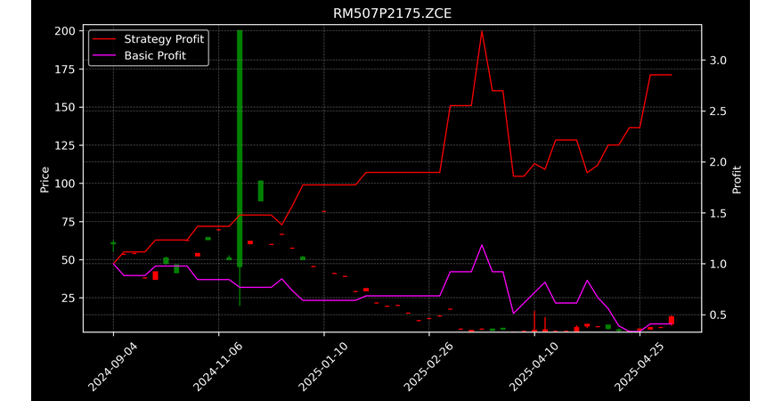Click the 150 tick on Price axis
Viewport: 782px width, 401px height.
pos(65,107)
